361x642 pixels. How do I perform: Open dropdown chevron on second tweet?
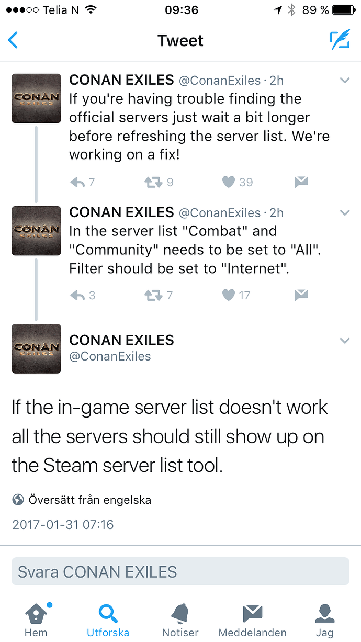[345, 212]
